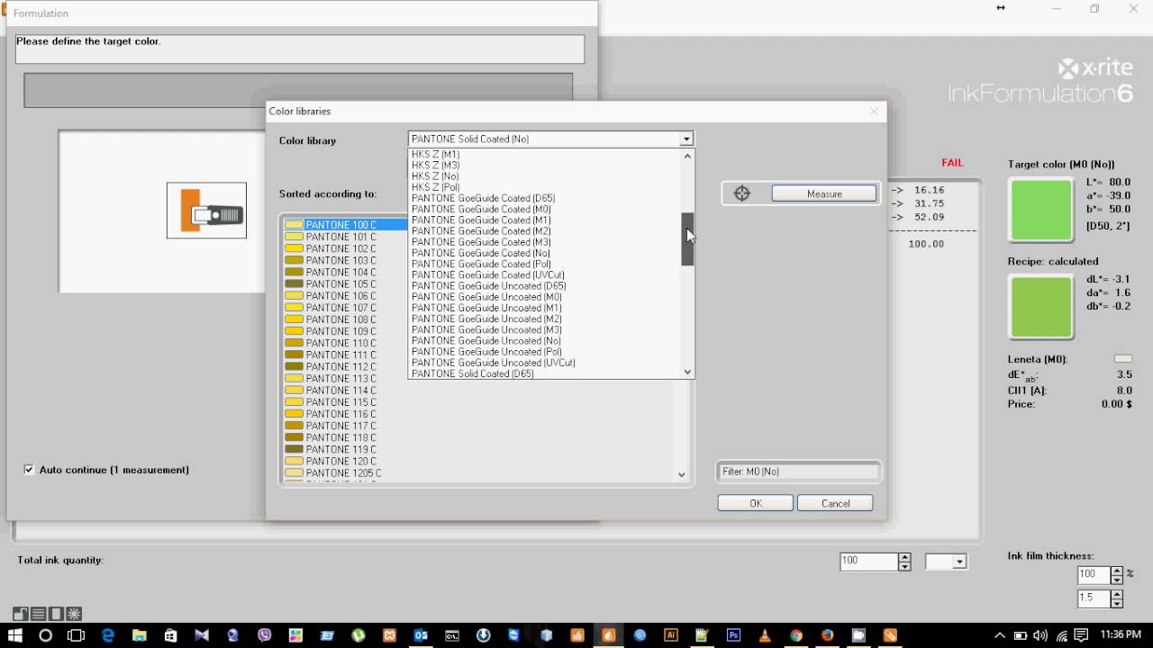This screenshot has height=648, width=1153.
Task: Choose PANTONE GoeGuide Uncoated (Pol)
Action: pos(486,352)
